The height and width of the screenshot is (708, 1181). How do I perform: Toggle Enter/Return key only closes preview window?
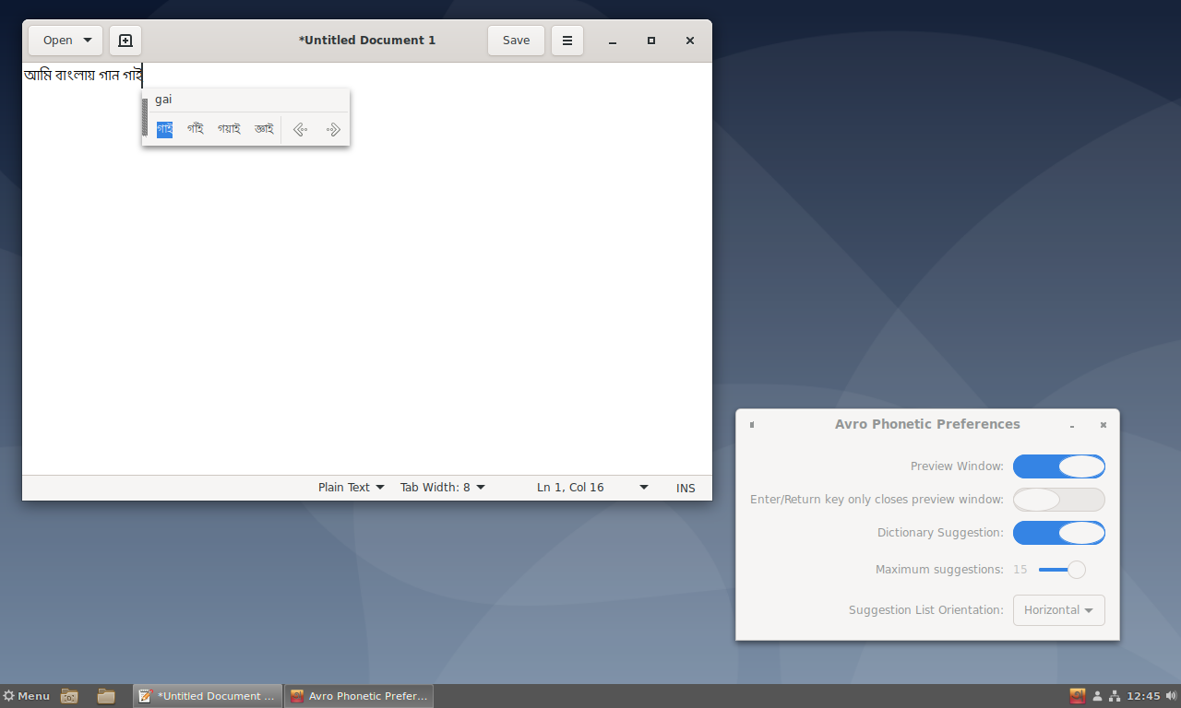[x=1058, y=500]
